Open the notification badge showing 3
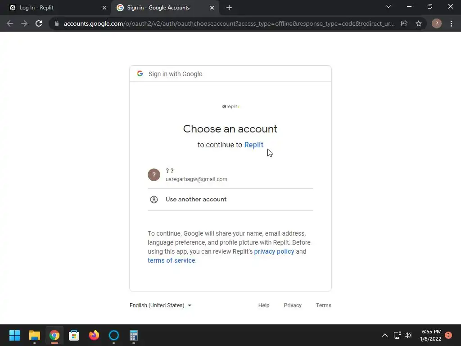The image size is (461, 346). tap(448, 335)
